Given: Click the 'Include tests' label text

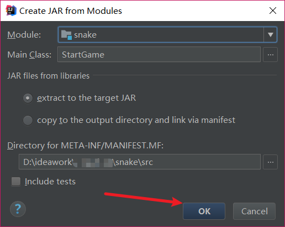Looking at the screenshot, I should [50, 182].
